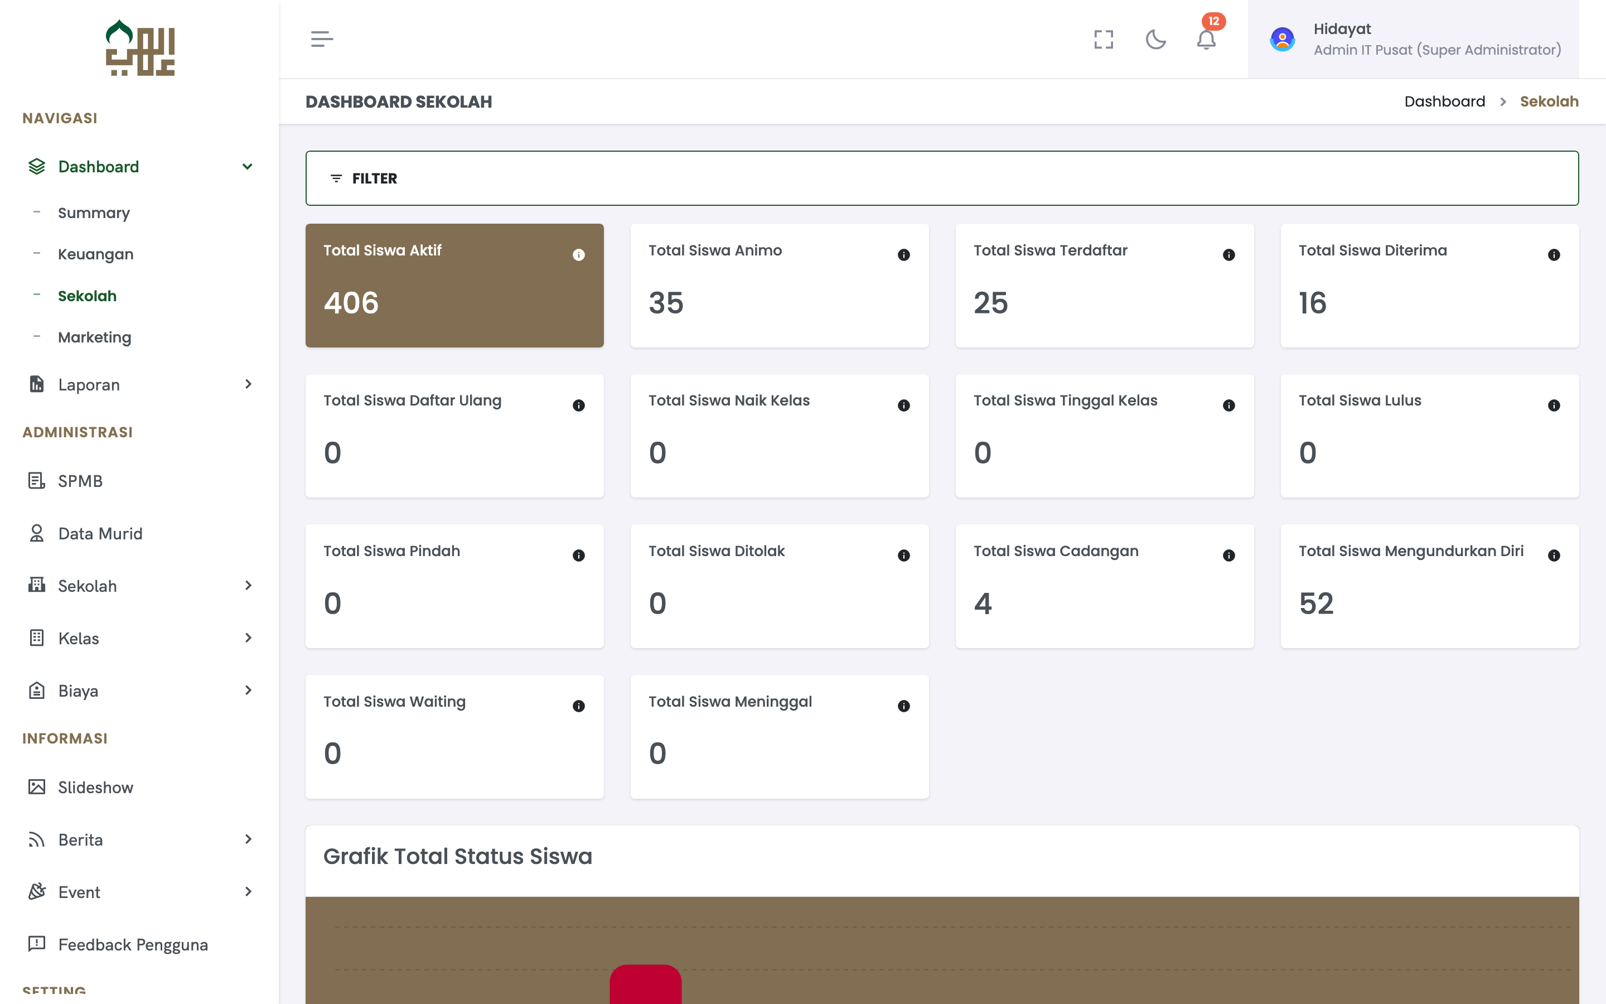The height and width of the screenshot is (1004, 1606).
Task: Click the Dashboard breadcrumb link
Action: pos(1445,102)
